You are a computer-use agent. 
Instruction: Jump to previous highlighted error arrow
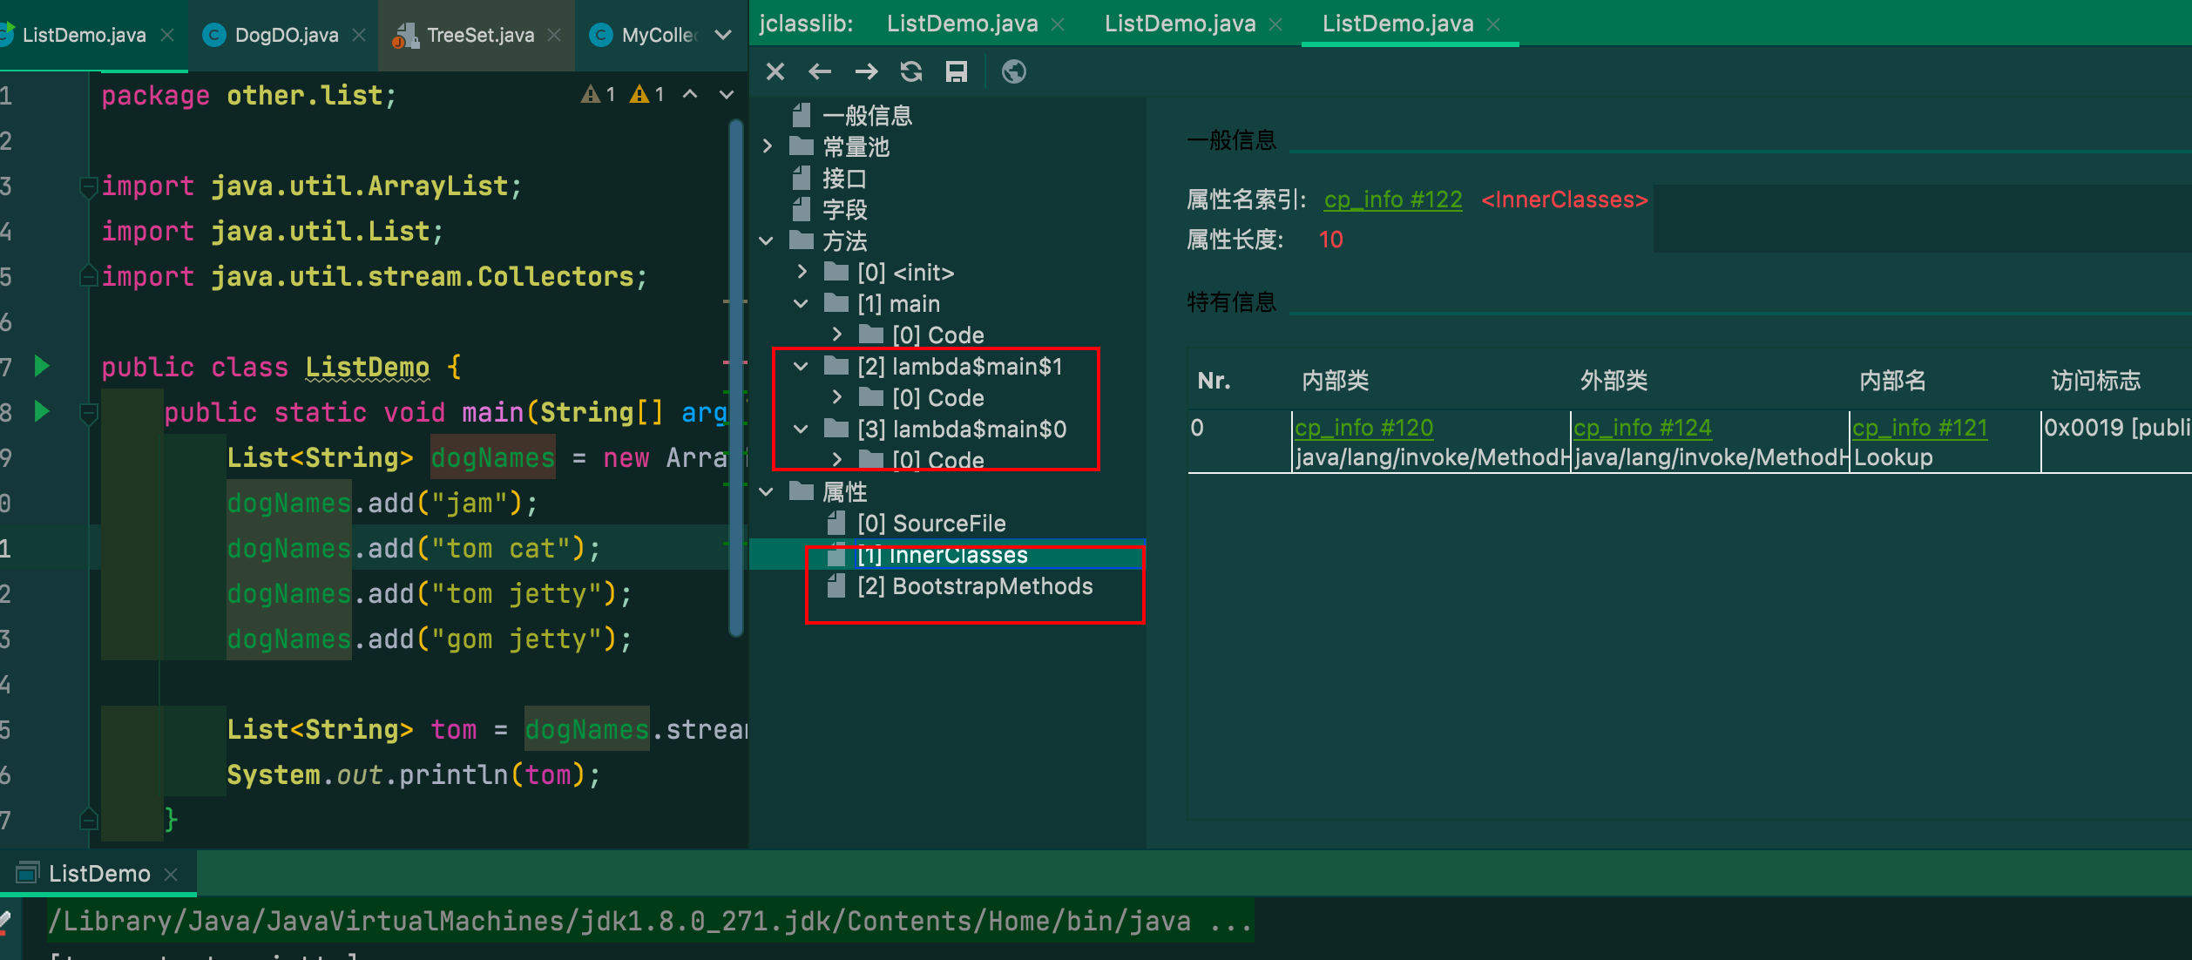(x=690, y=94)
